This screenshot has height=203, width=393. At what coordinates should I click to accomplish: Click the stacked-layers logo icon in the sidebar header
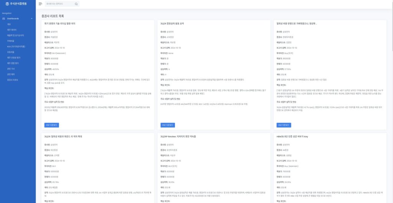click(x=7, y=4)
